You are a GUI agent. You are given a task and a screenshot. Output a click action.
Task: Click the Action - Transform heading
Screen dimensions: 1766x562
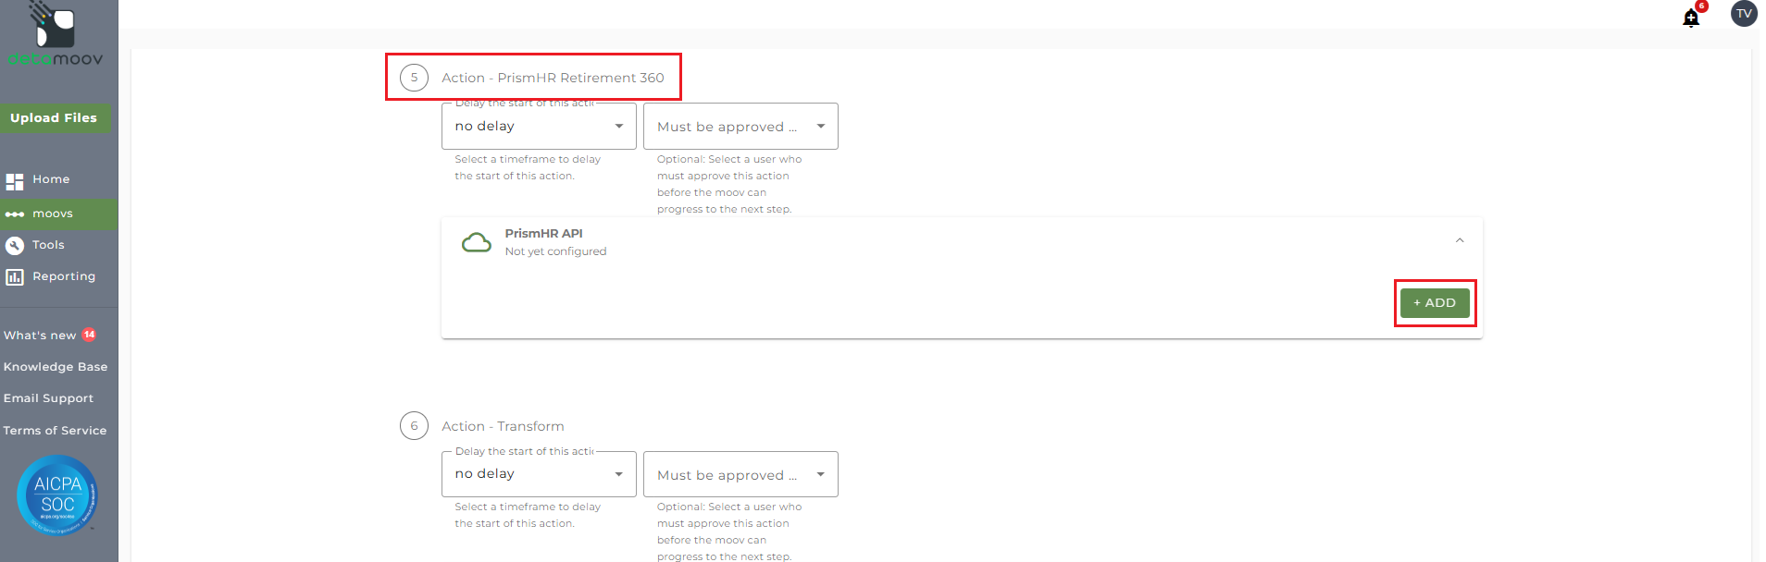click(x=503, y=426)
